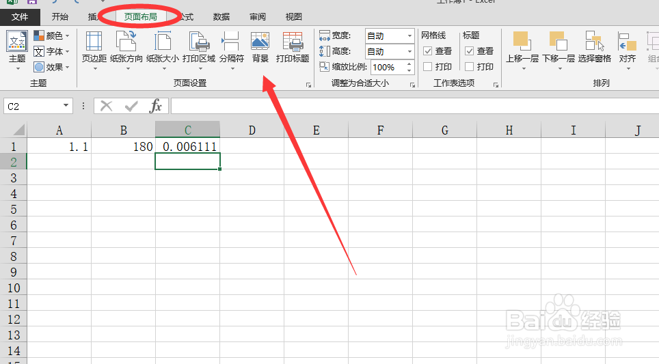Toggle 网格线 打印 checkbox
The width and height of the screenshot is (659, 364).
[x=427, y=67]
